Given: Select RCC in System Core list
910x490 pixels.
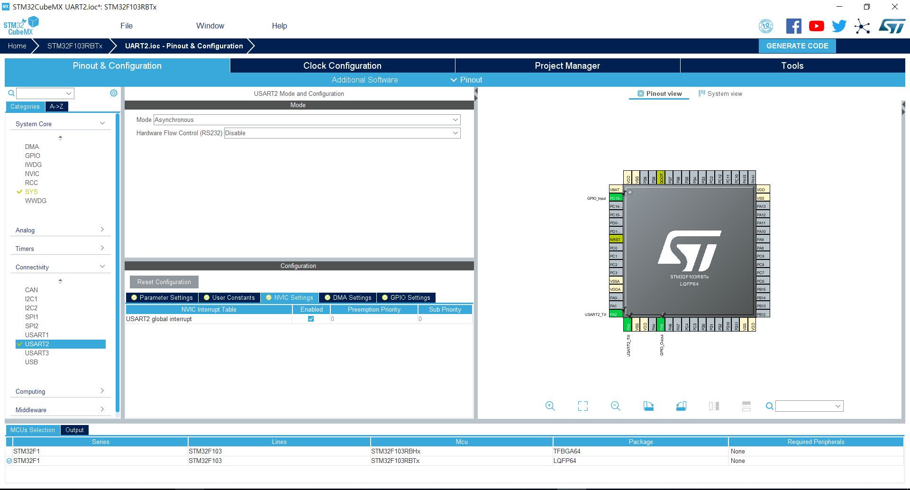Looking at the screenshot, I should click(x=31, y=183).
